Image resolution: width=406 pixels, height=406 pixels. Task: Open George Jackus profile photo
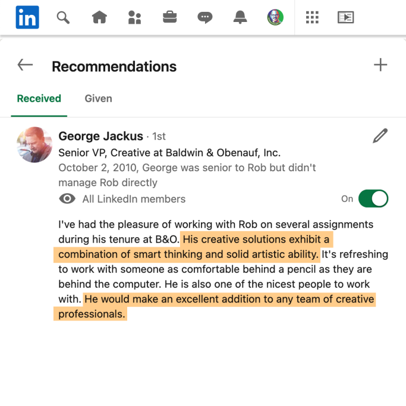[34, 144]
